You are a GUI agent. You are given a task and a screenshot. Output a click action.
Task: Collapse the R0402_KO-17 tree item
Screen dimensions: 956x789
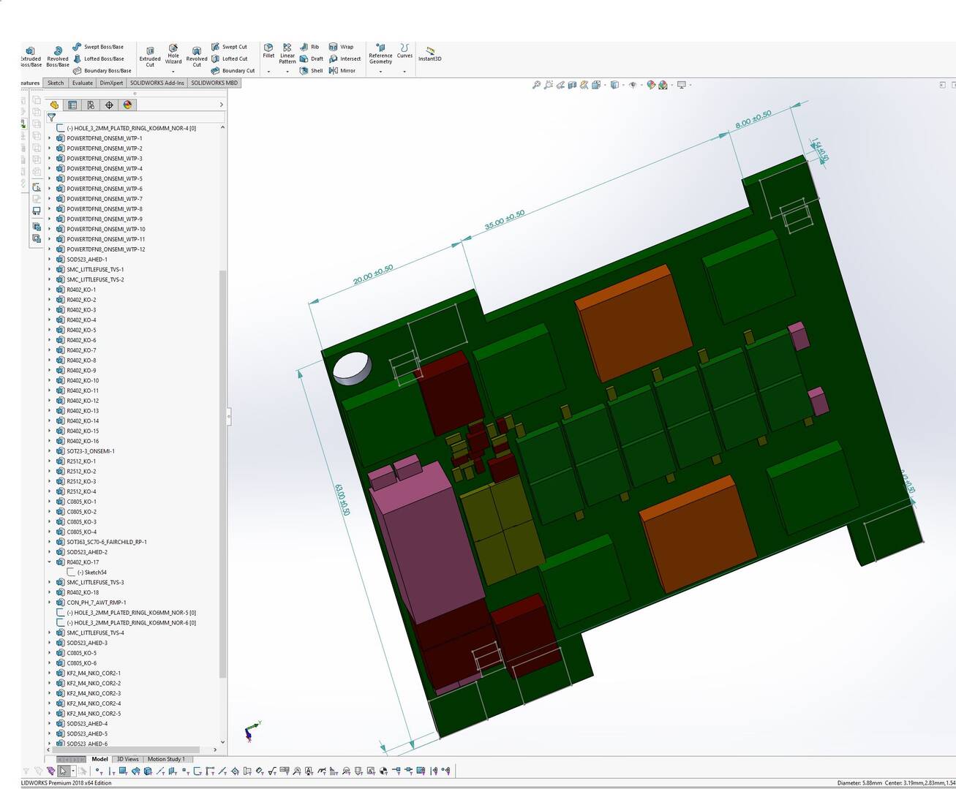[x=50, y=562]
